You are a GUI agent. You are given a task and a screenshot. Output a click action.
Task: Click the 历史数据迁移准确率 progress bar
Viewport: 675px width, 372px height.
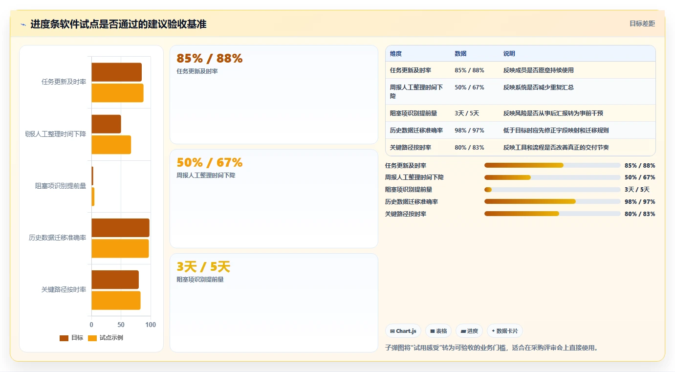click(552, 201)
